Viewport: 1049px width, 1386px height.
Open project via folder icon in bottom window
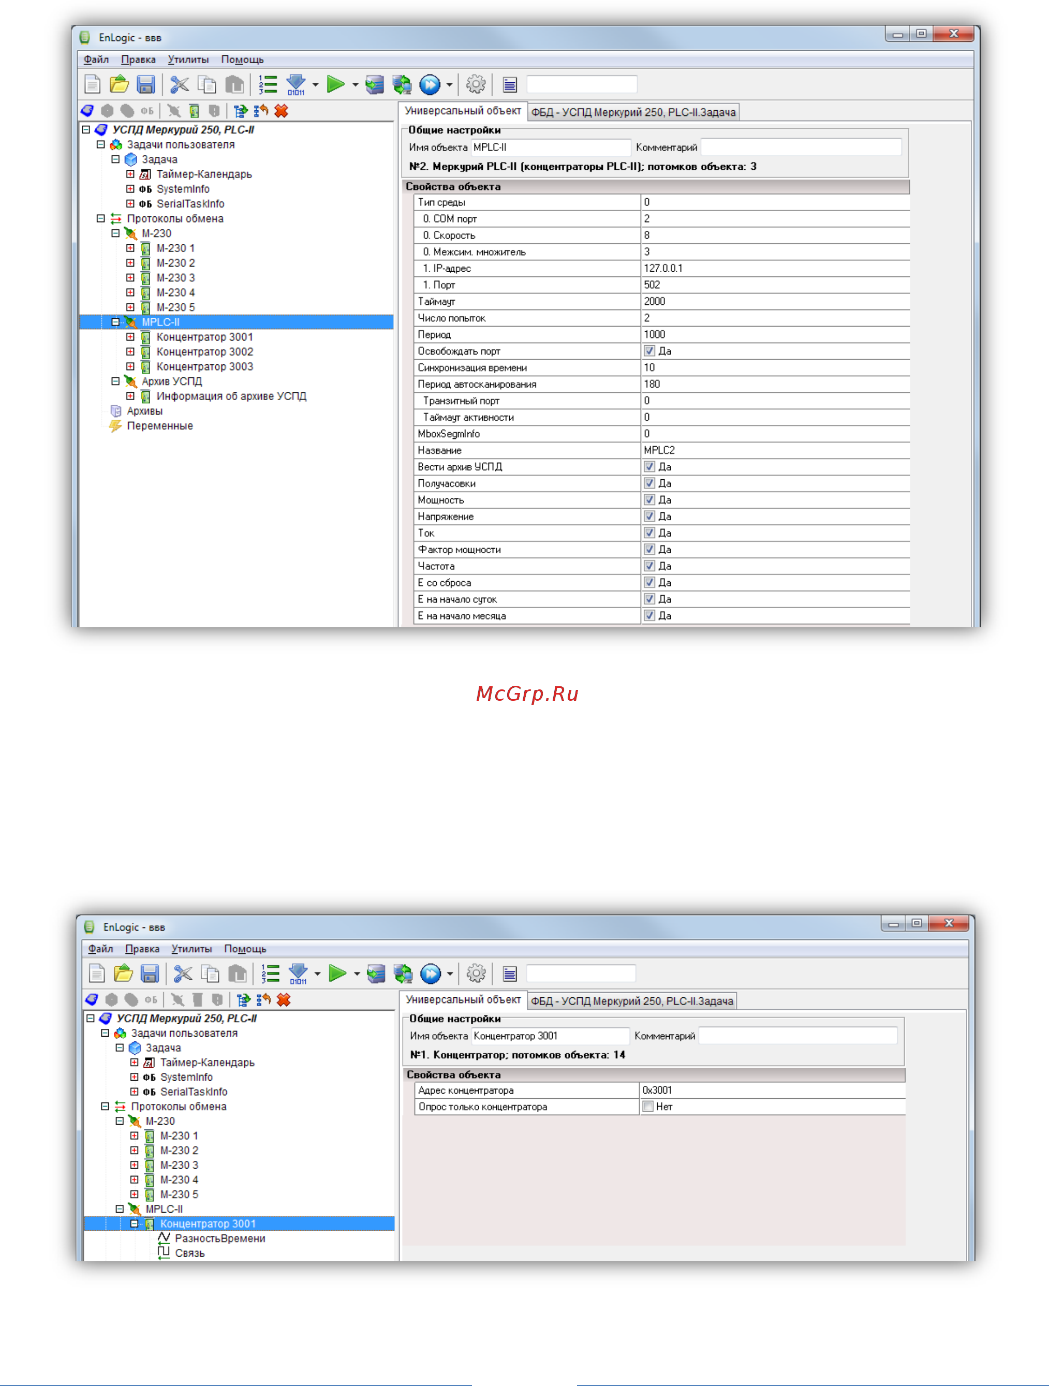pos(124,973)
